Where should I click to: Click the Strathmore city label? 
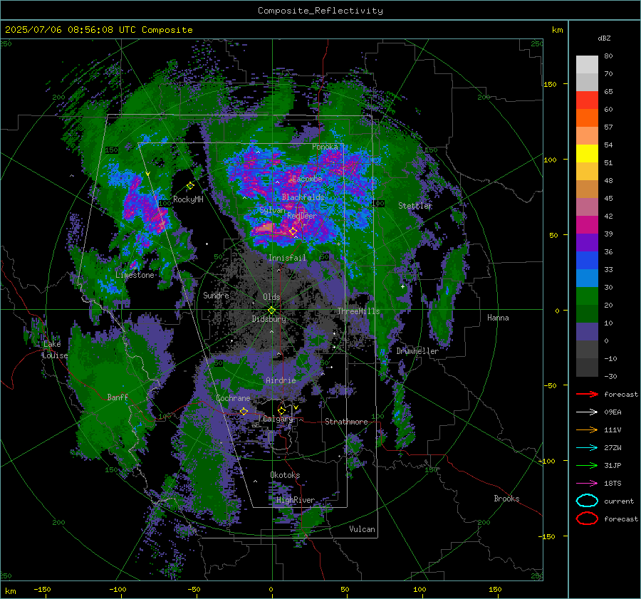[x=346, y=422]
